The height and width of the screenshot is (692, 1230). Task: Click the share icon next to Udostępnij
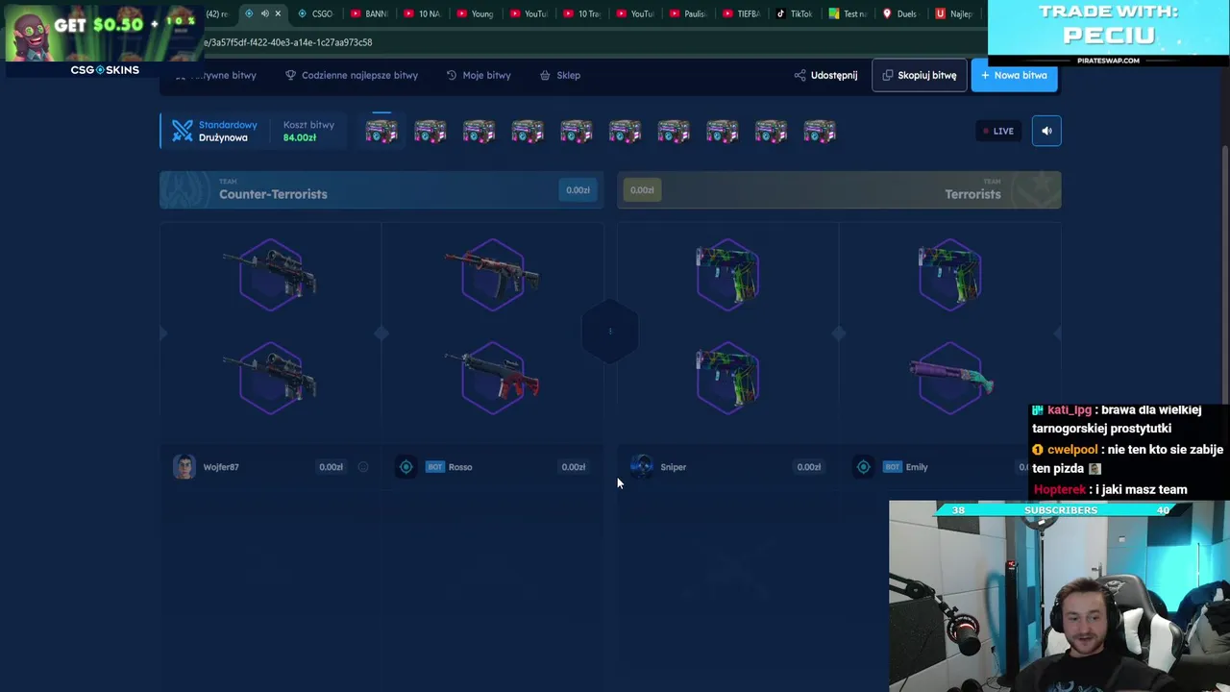coord(799,75)
